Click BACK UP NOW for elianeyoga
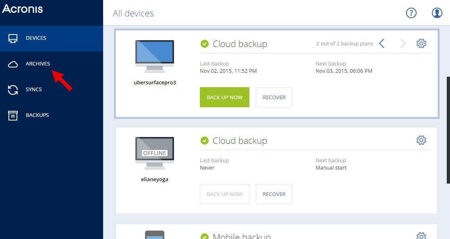This screenshot has height=239, width=450. tap(224, 194)
